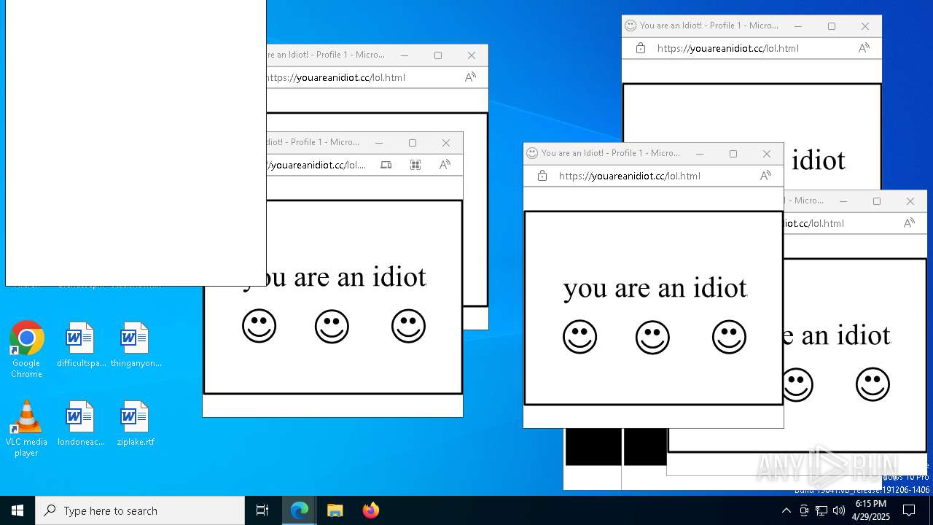Maximize the upper-middle Edge window
Image resolution: width=933 pixels, height=525 pixels.
click(438, 55)
